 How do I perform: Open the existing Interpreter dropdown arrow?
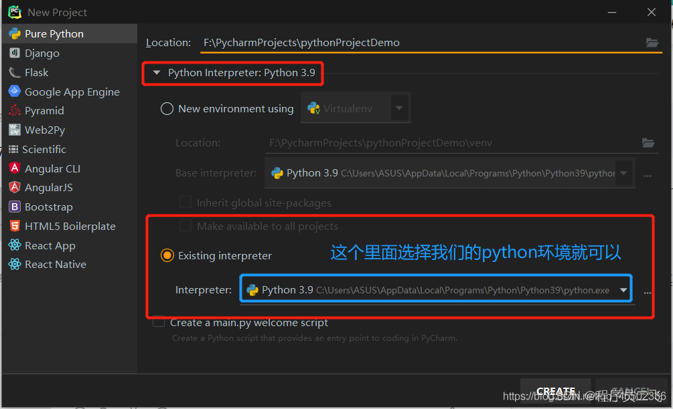623,290
